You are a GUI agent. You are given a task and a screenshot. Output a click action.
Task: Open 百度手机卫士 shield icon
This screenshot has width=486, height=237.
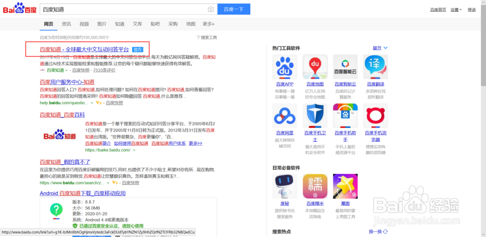click(315, 116)
